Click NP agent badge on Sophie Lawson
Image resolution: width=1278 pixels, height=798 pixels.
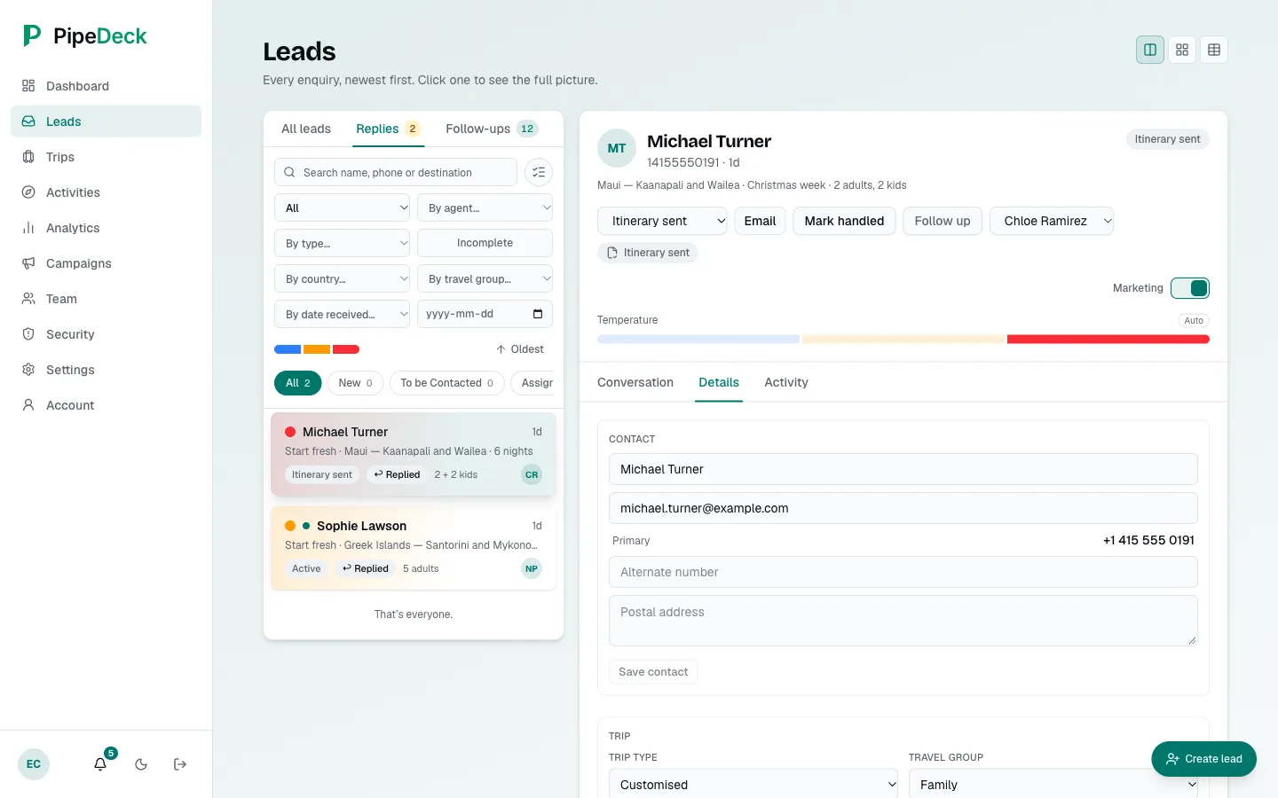point(532,568)
